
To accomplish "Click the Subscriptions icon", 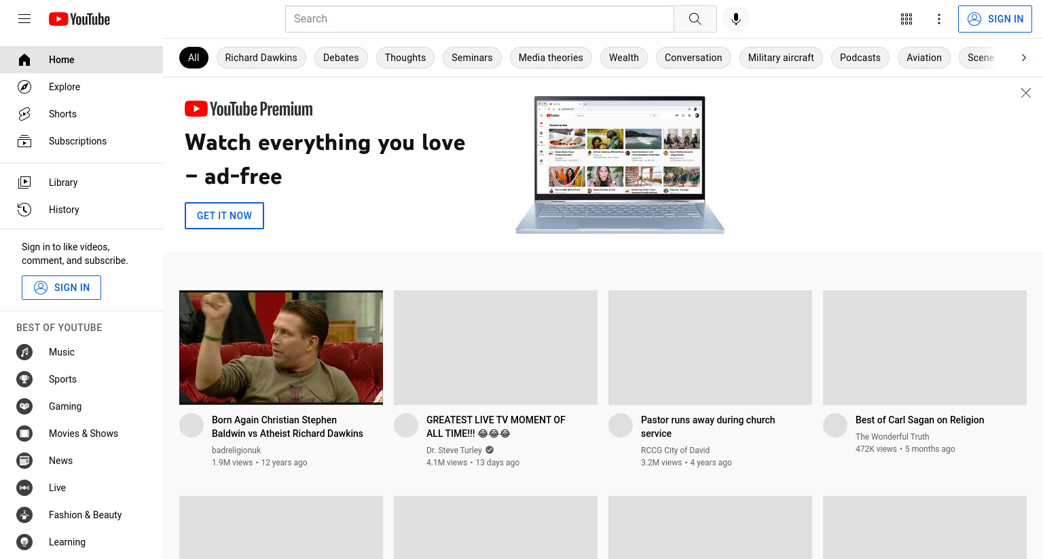I will (24, 141).
